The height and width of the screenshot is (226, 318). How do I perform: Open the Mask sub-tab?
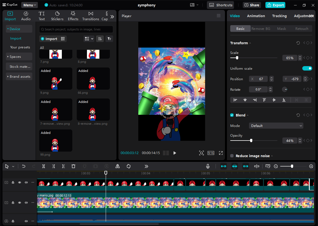282,29
